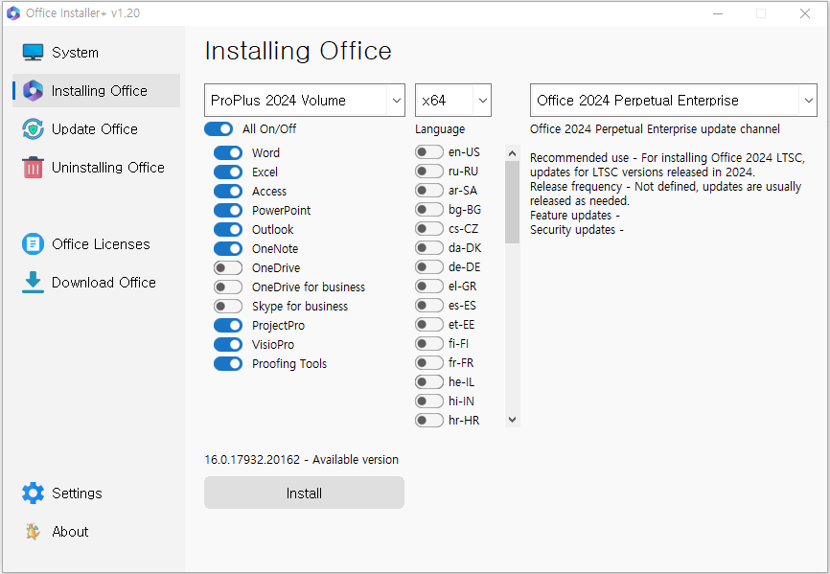
Task: Expand Office 2024 Perpetual Enterprise channel dropdown
Action: (674, 100)
